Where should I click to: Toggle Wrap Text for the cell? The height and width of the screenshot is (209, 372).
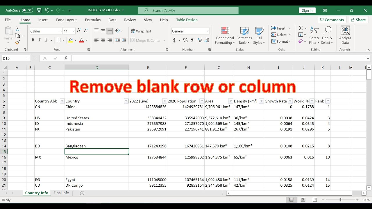141,31
